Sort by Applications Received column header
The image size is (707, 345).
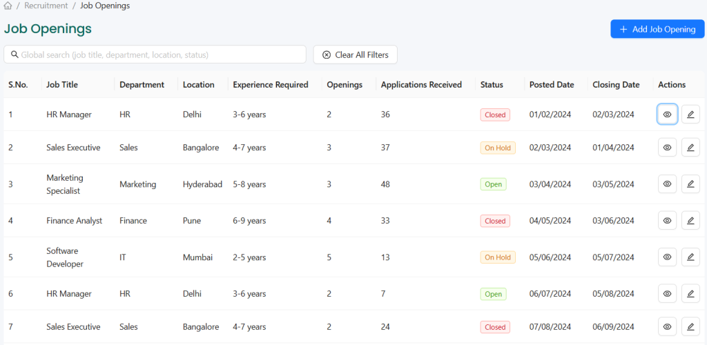tap(421, 85)
